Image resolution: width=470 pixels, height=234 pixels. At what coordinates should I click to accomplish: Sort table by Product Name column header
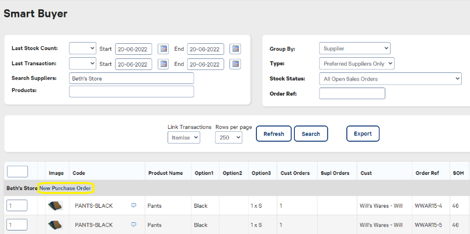(165, 173)
